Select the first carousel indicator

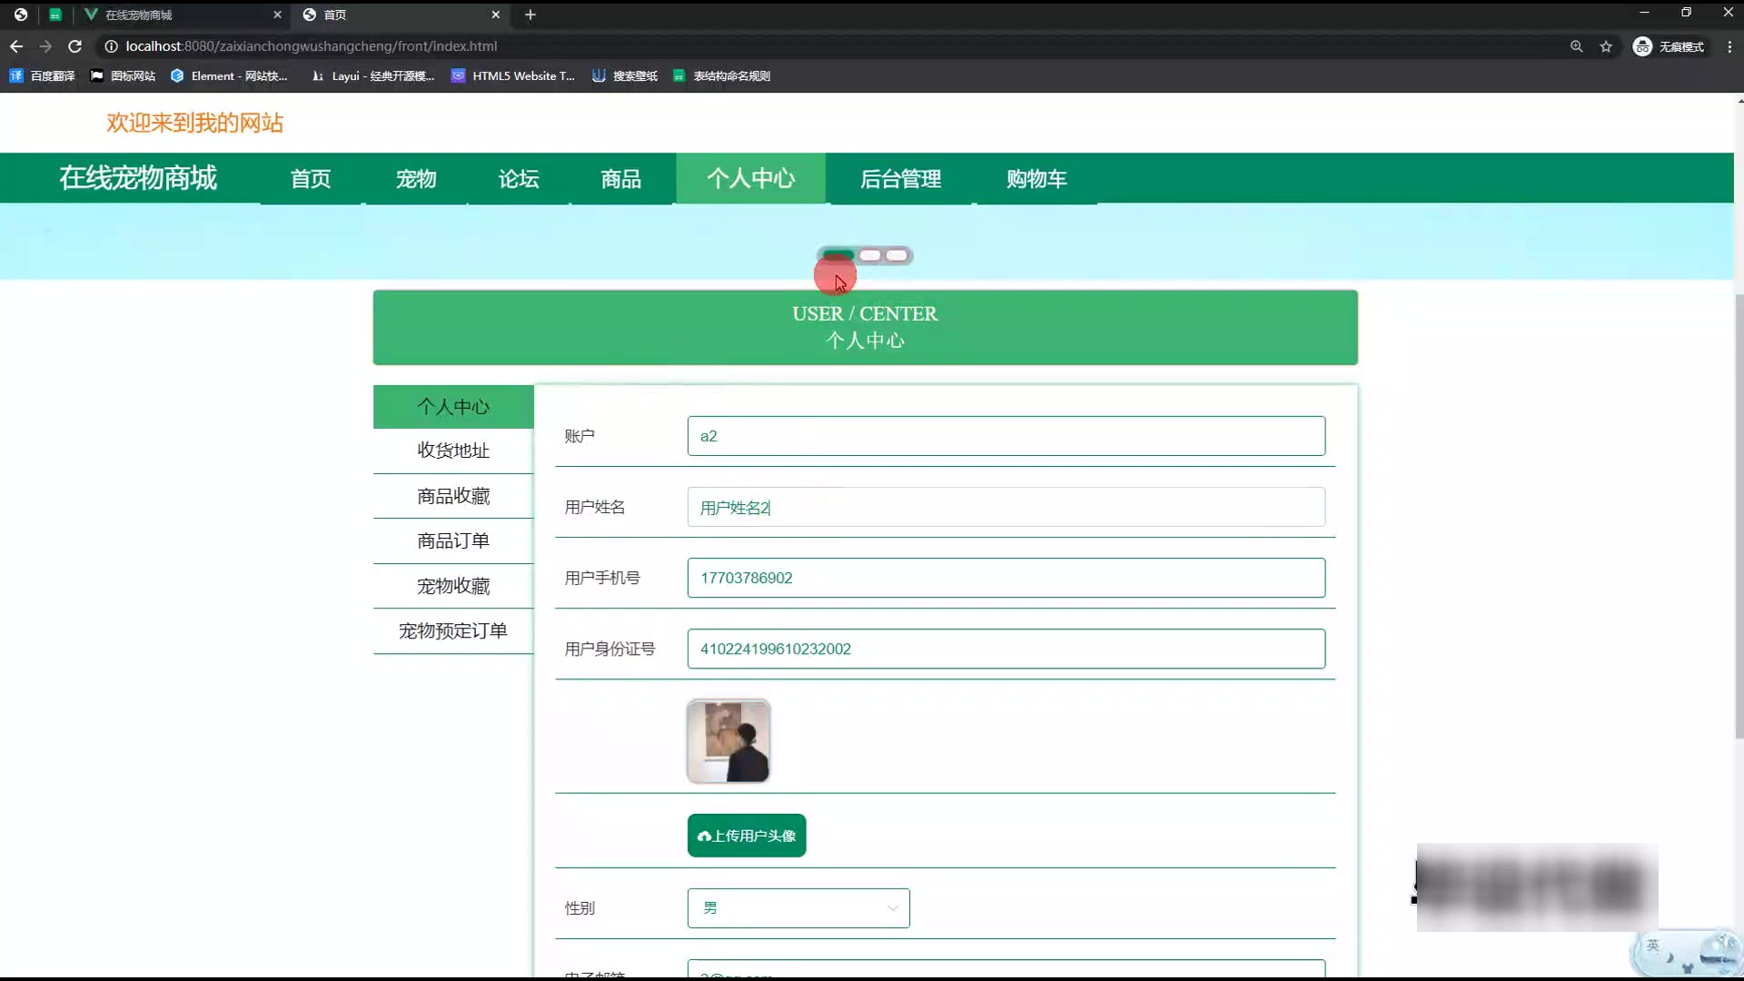pos(838,255)
